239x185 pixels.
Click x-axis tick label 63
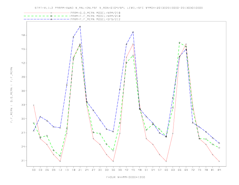(173, 170)
